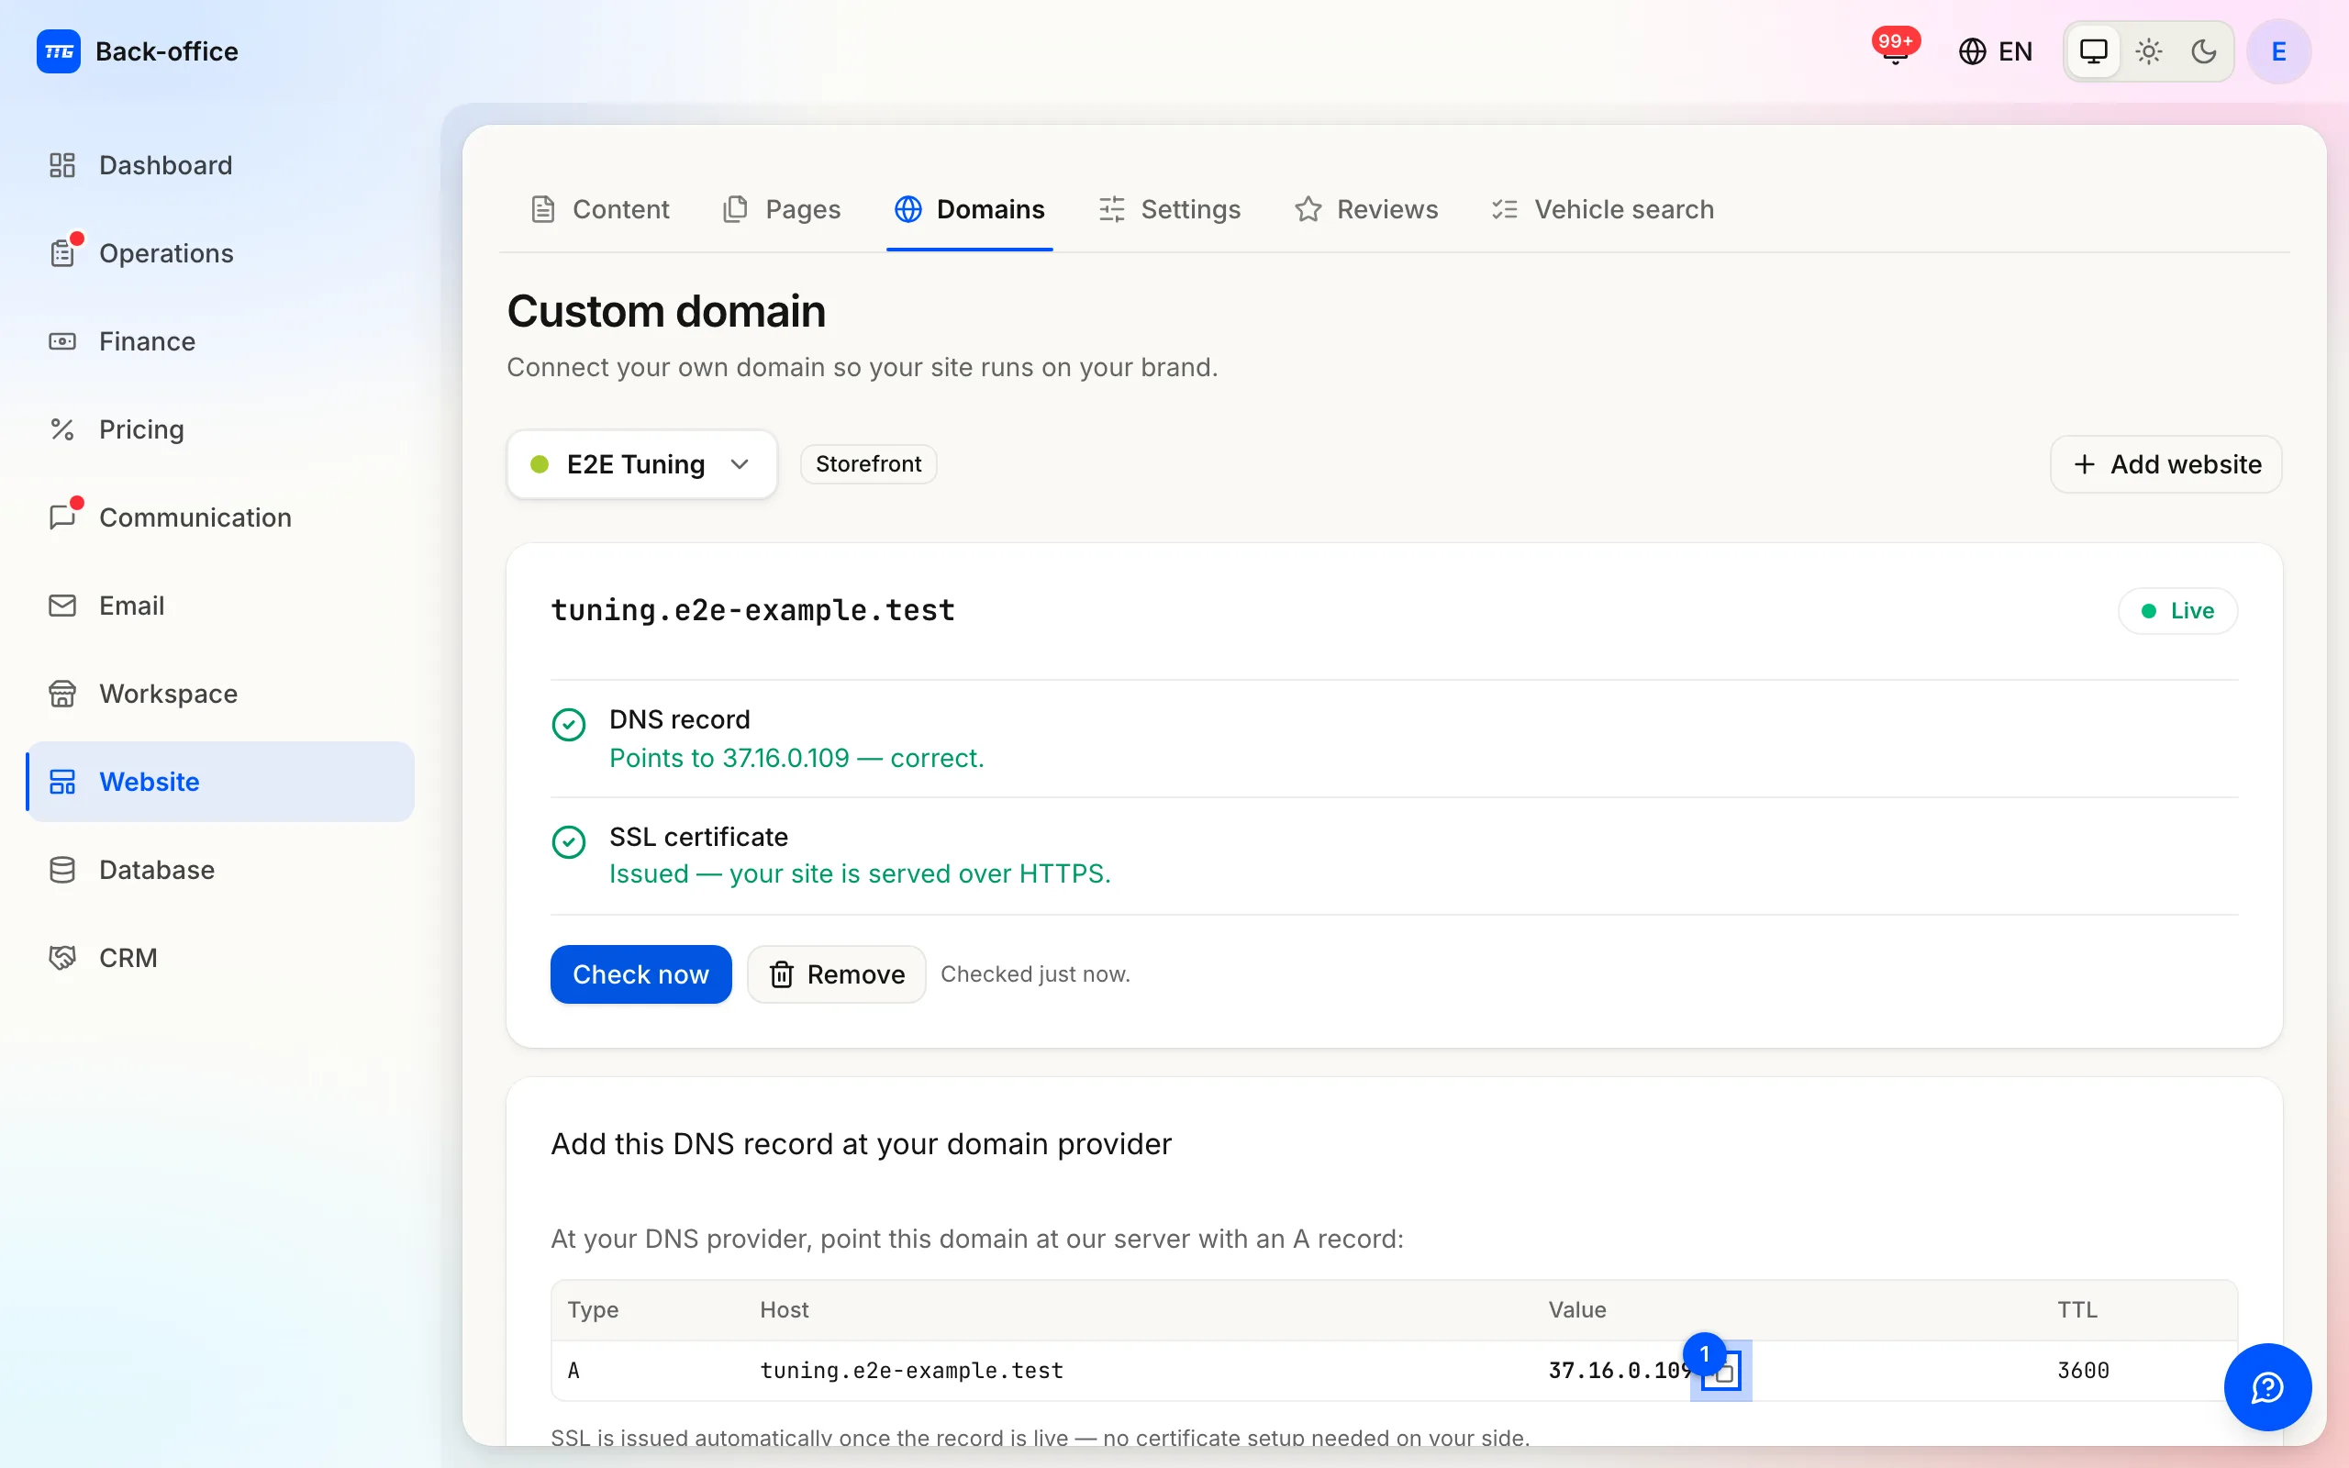The width and height of the screenshot is (2349, 1468).
Task: Click the Add website button
Action: point(2165,464)
